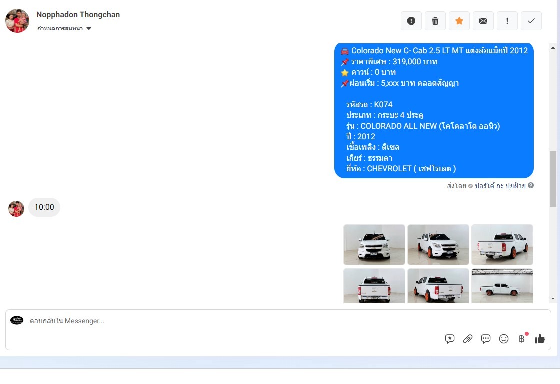560x384 pixels.
Task: Open the rear tailgate truck thumbnail
Action: [x=374, y=286]
